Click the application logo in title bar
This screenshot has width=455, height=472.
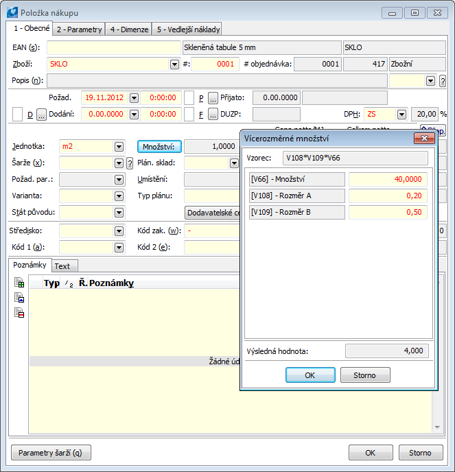(12, 12)
